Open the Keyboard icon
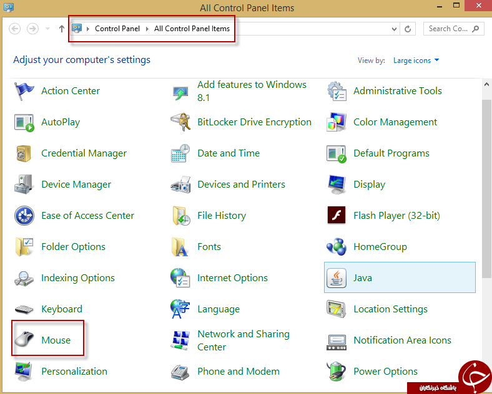 pyautogui.click(x=24, y=309)
